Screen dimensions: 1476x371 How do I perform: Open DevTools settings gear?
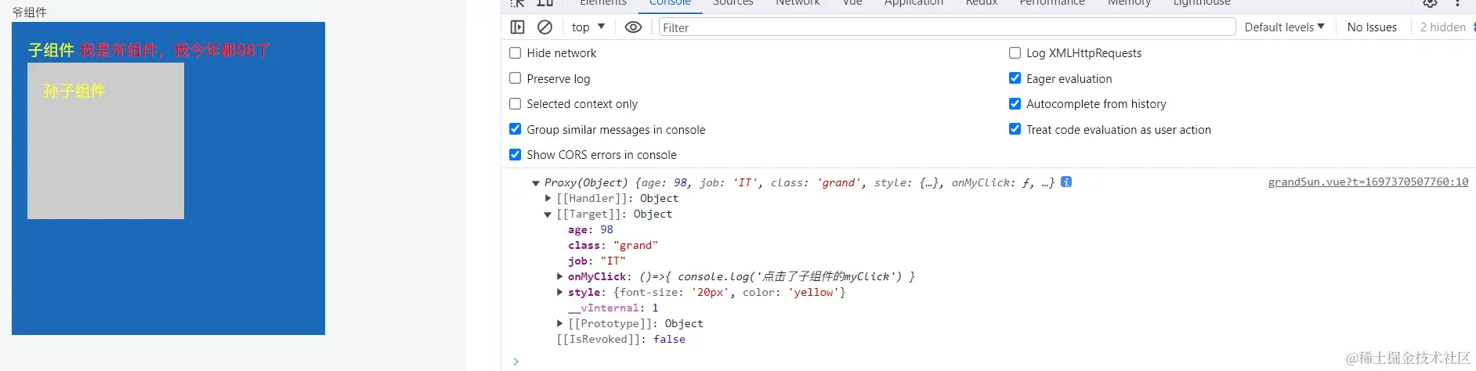[x=1430, y=2]
